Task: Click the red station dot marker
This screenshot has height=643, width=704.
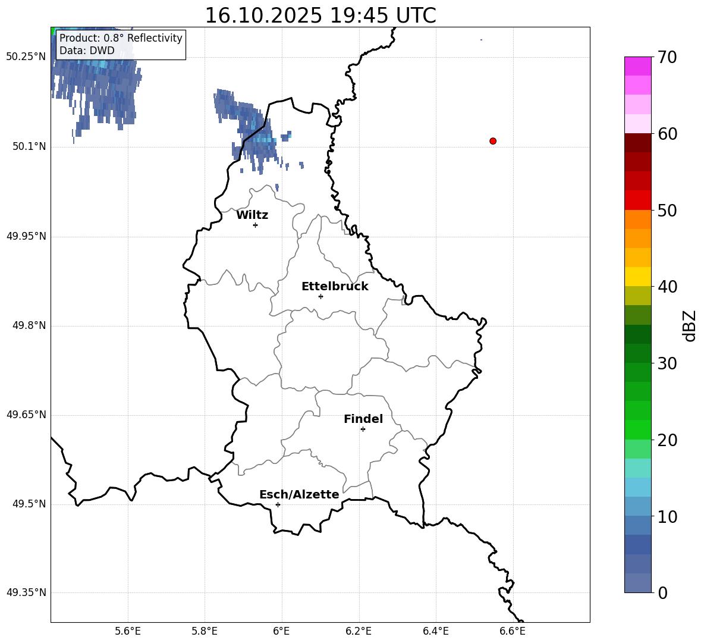Action: pyautogui.click(x=492, y=141)
